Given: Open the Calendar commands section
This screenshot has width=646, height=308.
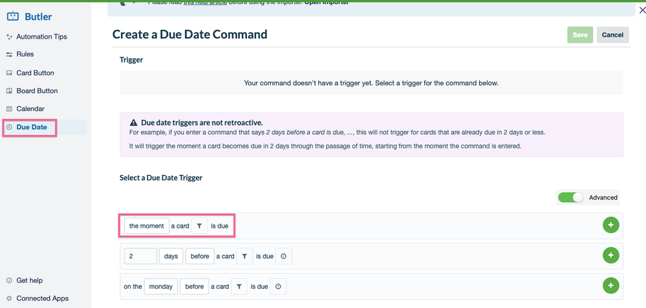Looking at the screenshot, I should pyautogui.click(x=30, y=109).
